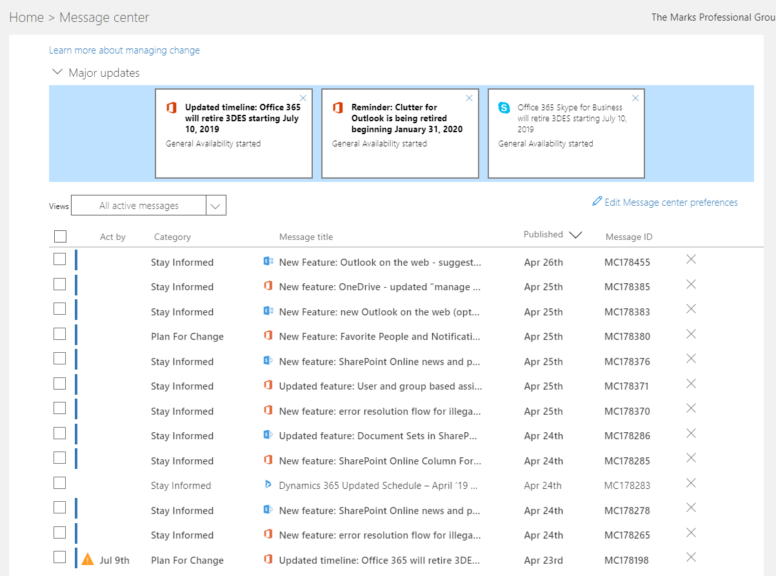
Task: Open New feature OneDrive updated manage message
Action: point(379,286)
